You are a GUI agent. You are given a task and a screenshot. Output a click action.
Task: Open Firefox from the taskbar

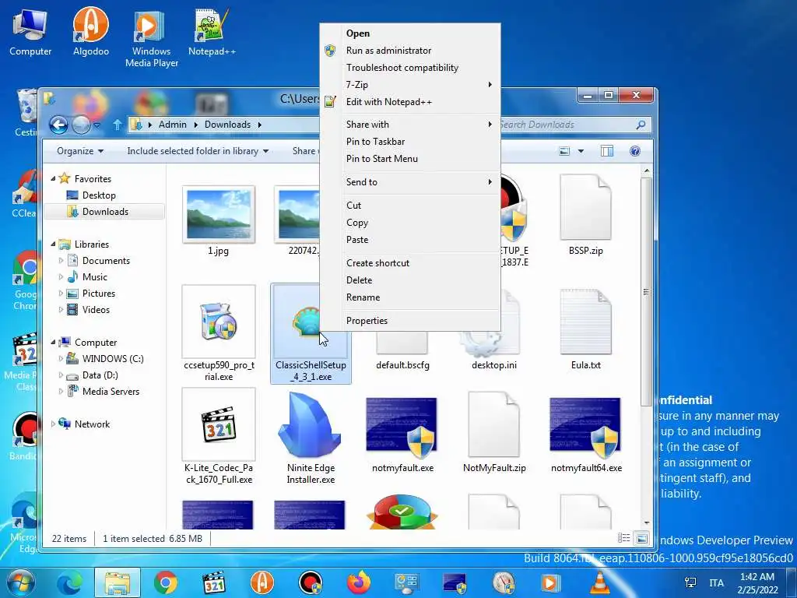[359, 582]
